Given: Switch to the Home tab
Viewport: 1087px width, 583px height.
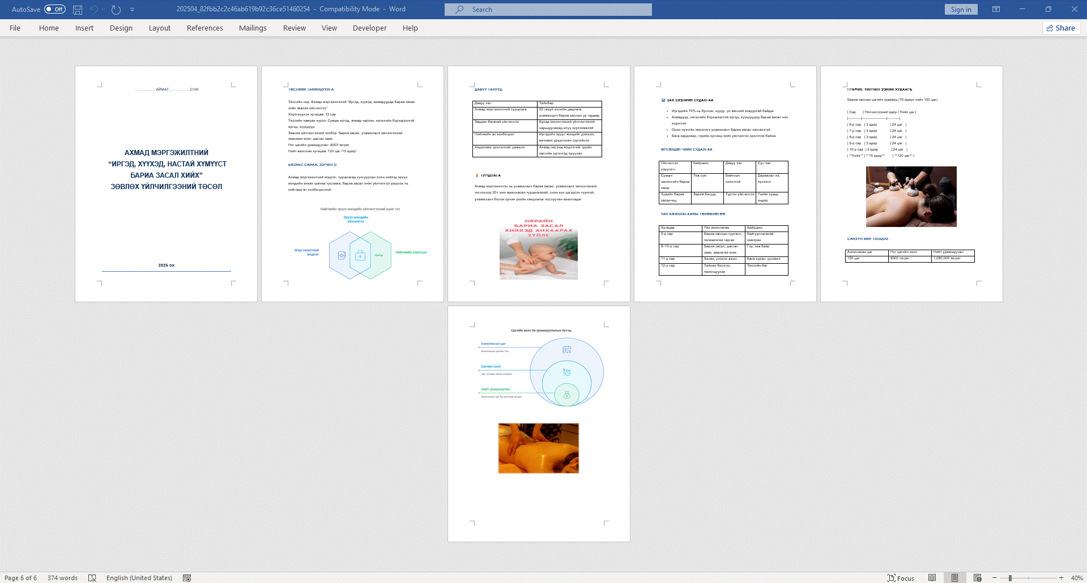Looking at the screenshot, I should coord(49,28).
